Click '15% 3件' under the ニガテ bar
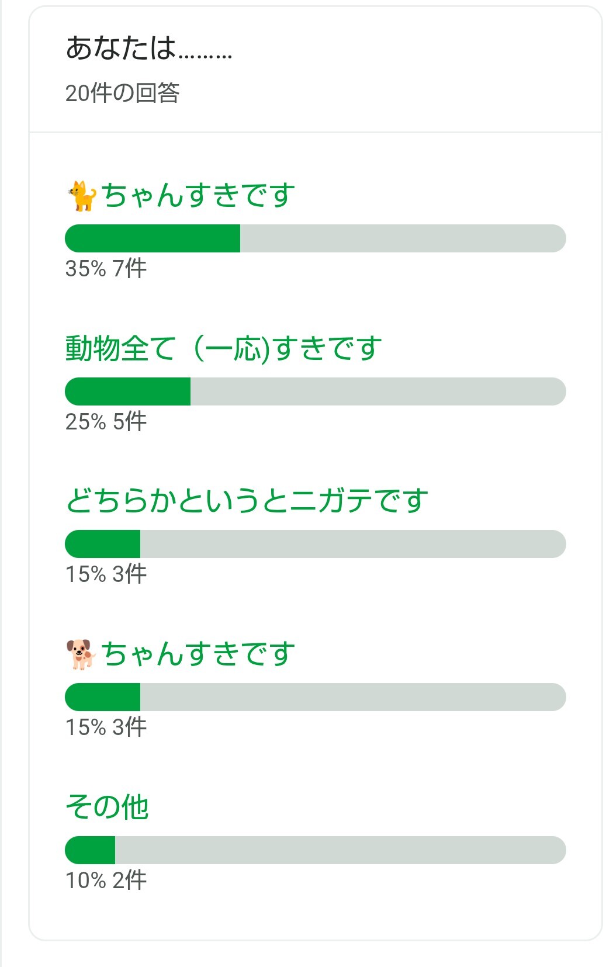The image size is (613, 967). click(x=106, y=574)
